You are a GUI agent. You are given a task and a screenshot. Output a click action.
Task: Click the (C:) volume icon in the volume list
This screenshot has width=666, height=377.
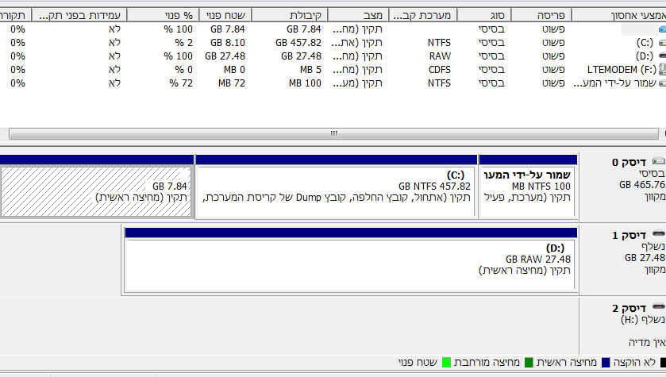662,43
